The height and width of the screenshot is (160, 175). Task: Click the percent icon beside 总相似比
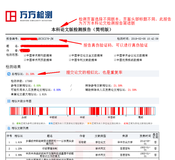[x=9, y=74]
